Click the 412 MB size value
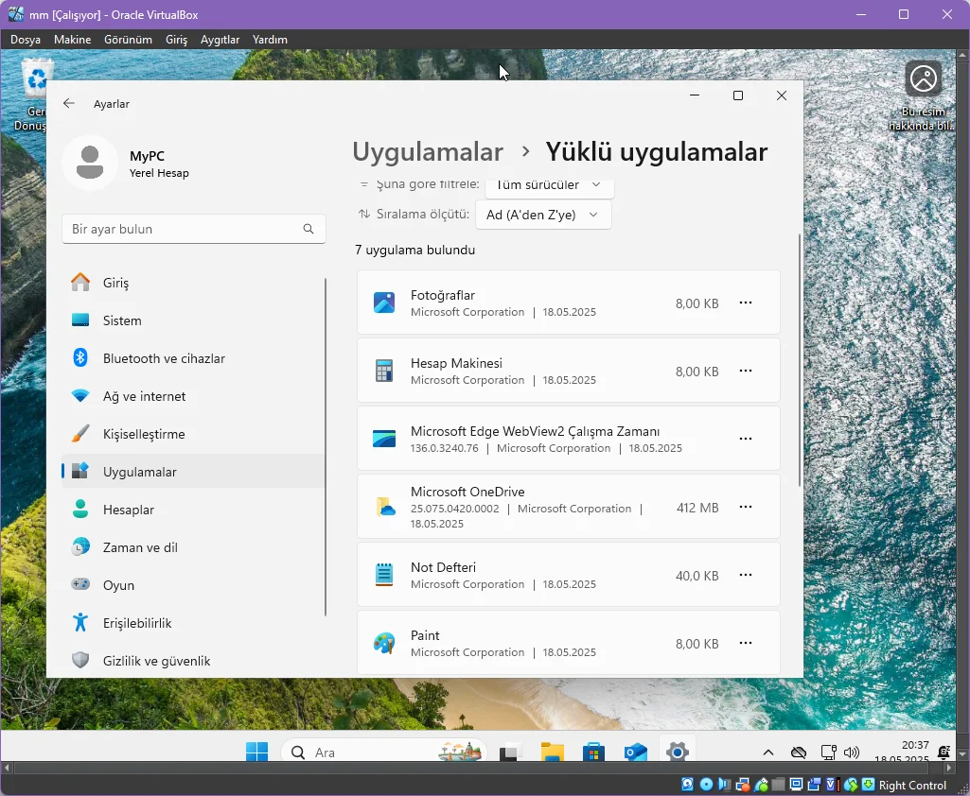Viewport: 970px width, 796px height. (x=697, y=508)
